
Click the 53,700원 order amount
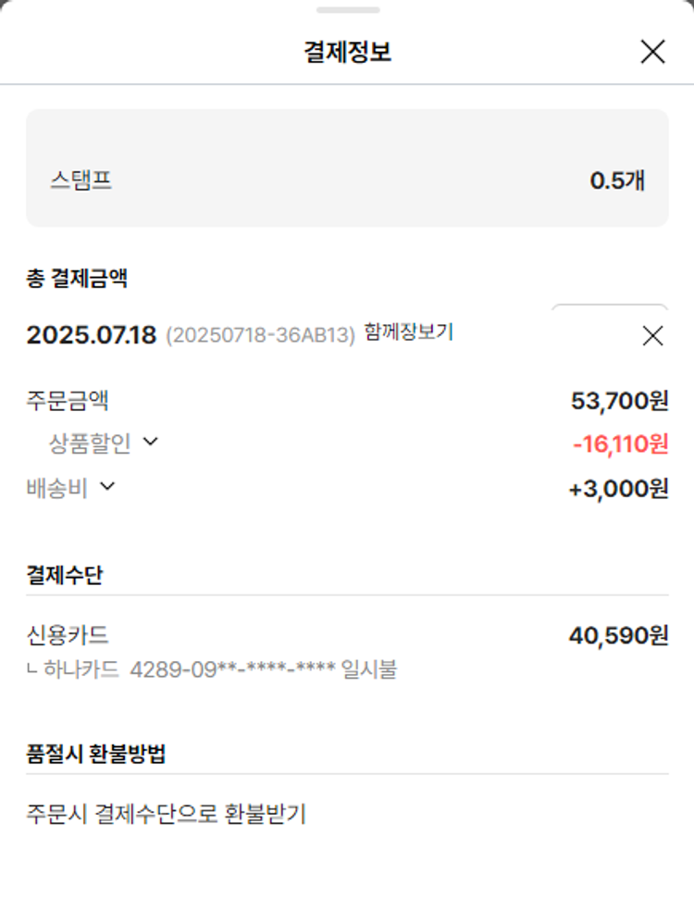click(x=620, y=401)
